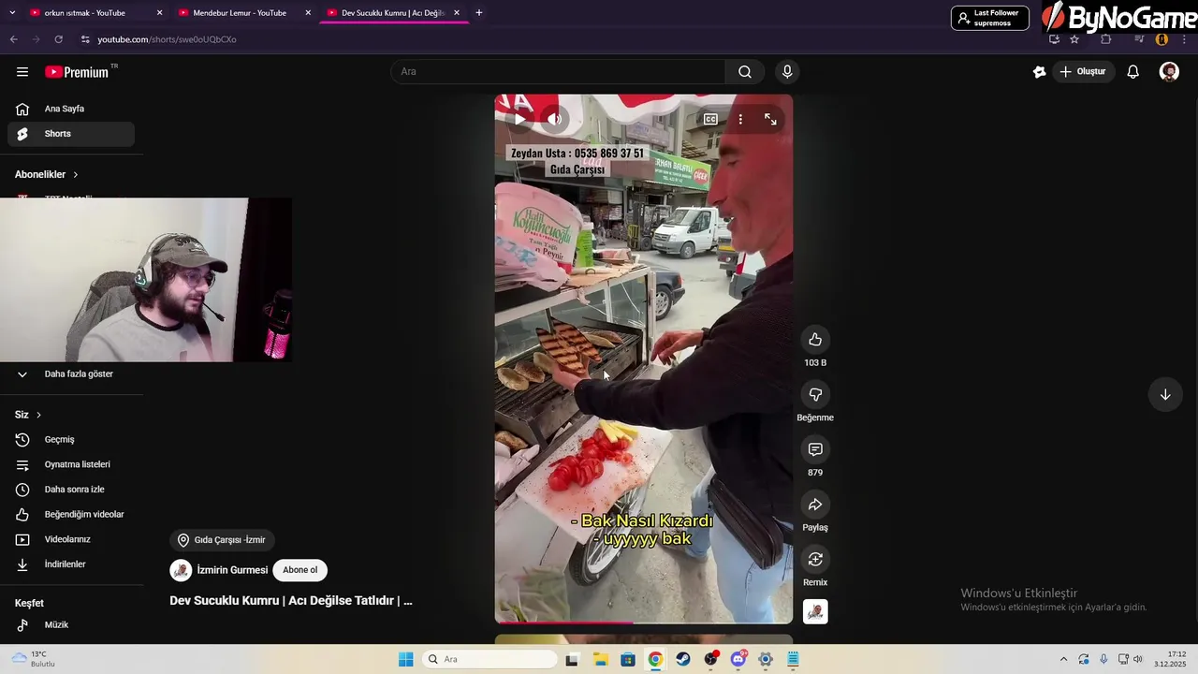Image resolution: width=1198 pixels, height=674 pixels.
Task: Open Videolarınız
Action: click(x=71, y=540)
